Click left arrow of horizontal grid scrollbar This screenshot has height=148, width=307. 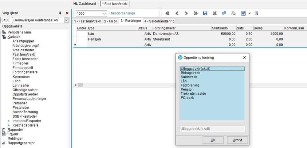76,85
